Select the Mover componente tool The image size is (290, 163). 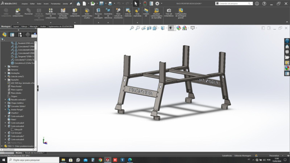pos(75,13)
